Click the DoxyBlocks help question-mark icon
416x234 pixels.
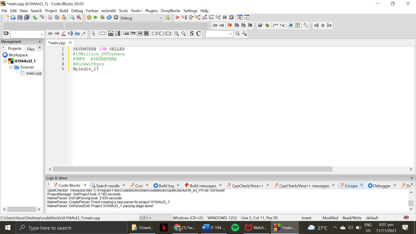point(297,25)
